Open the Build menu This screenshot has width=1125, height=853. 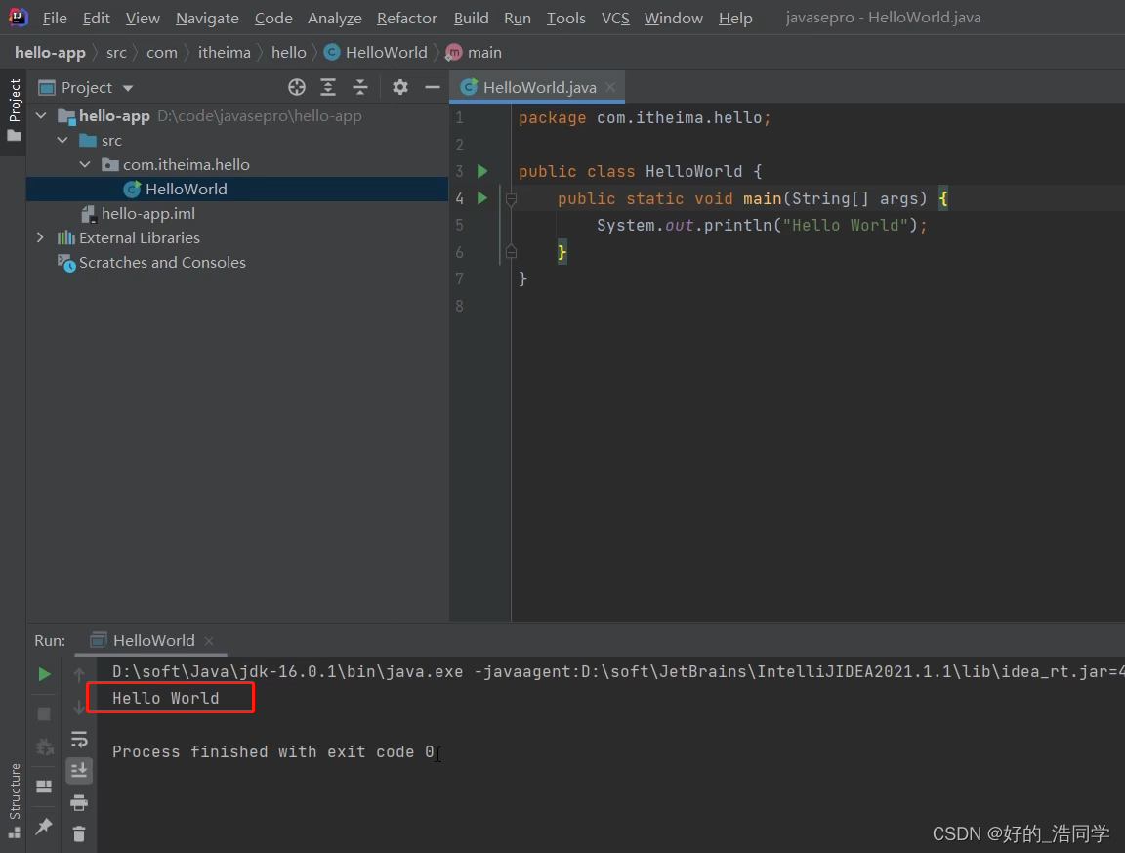[x=471, y=18]
